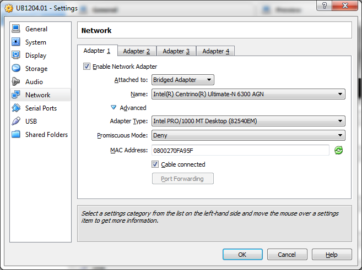Open Shared Folders folder icon
The height and width of the screenshot is (270, 362).
click(x=16, y=135)
